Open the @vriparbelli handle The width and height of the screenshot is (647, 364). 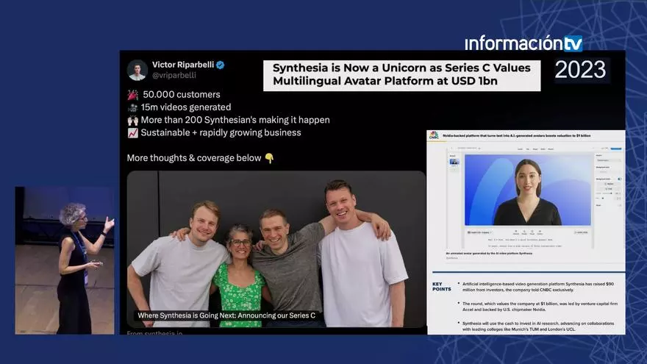coord(174,76)
